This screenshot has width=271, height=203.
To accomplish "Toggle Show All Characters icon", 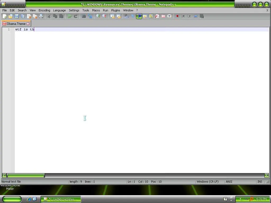I will tap(133, 16).
